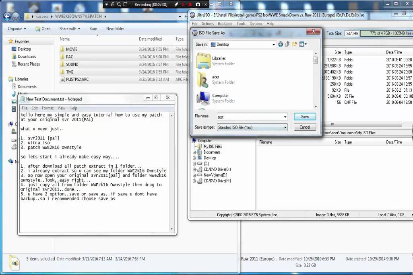Click the recorder window-mode icon
Screen dimensions: 413x275
click(x=113, y=4)
